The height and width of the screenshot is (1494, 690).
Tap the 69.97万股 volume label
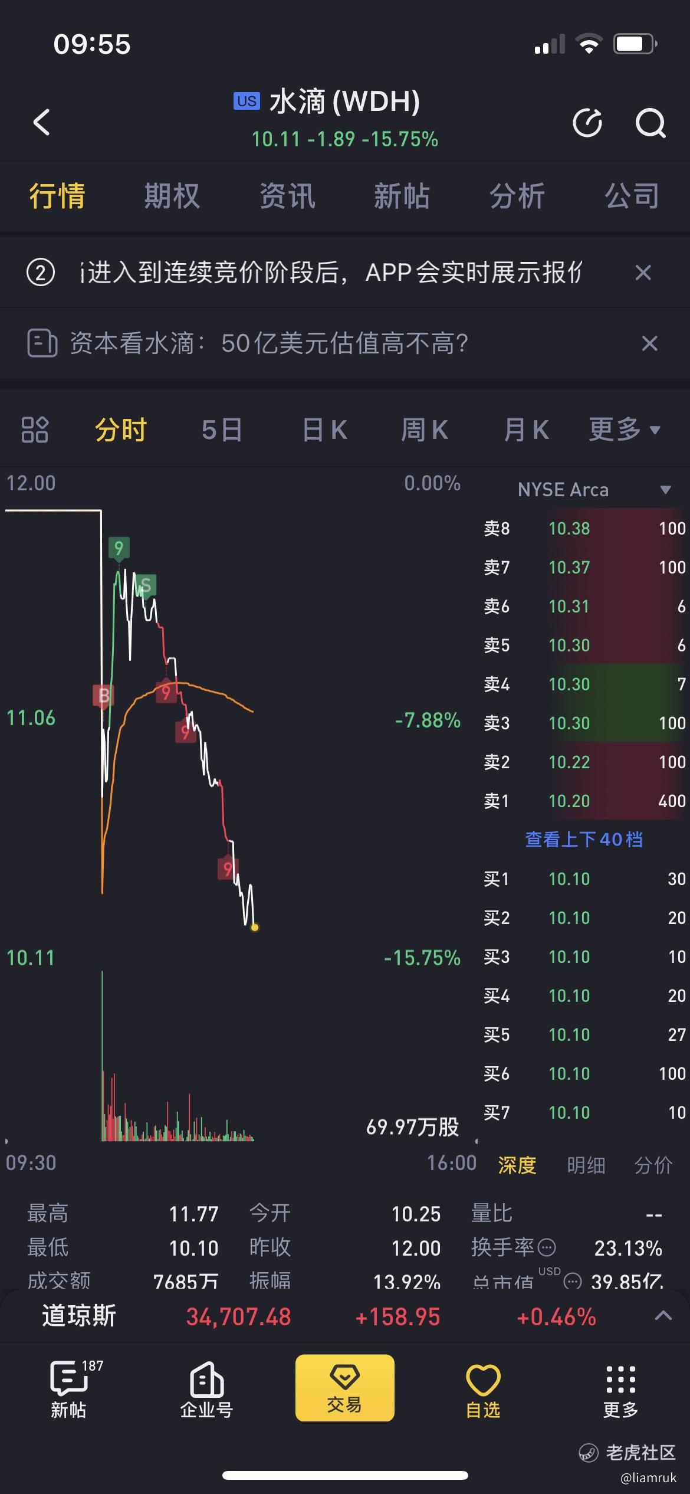click(x=412, y=1126)
